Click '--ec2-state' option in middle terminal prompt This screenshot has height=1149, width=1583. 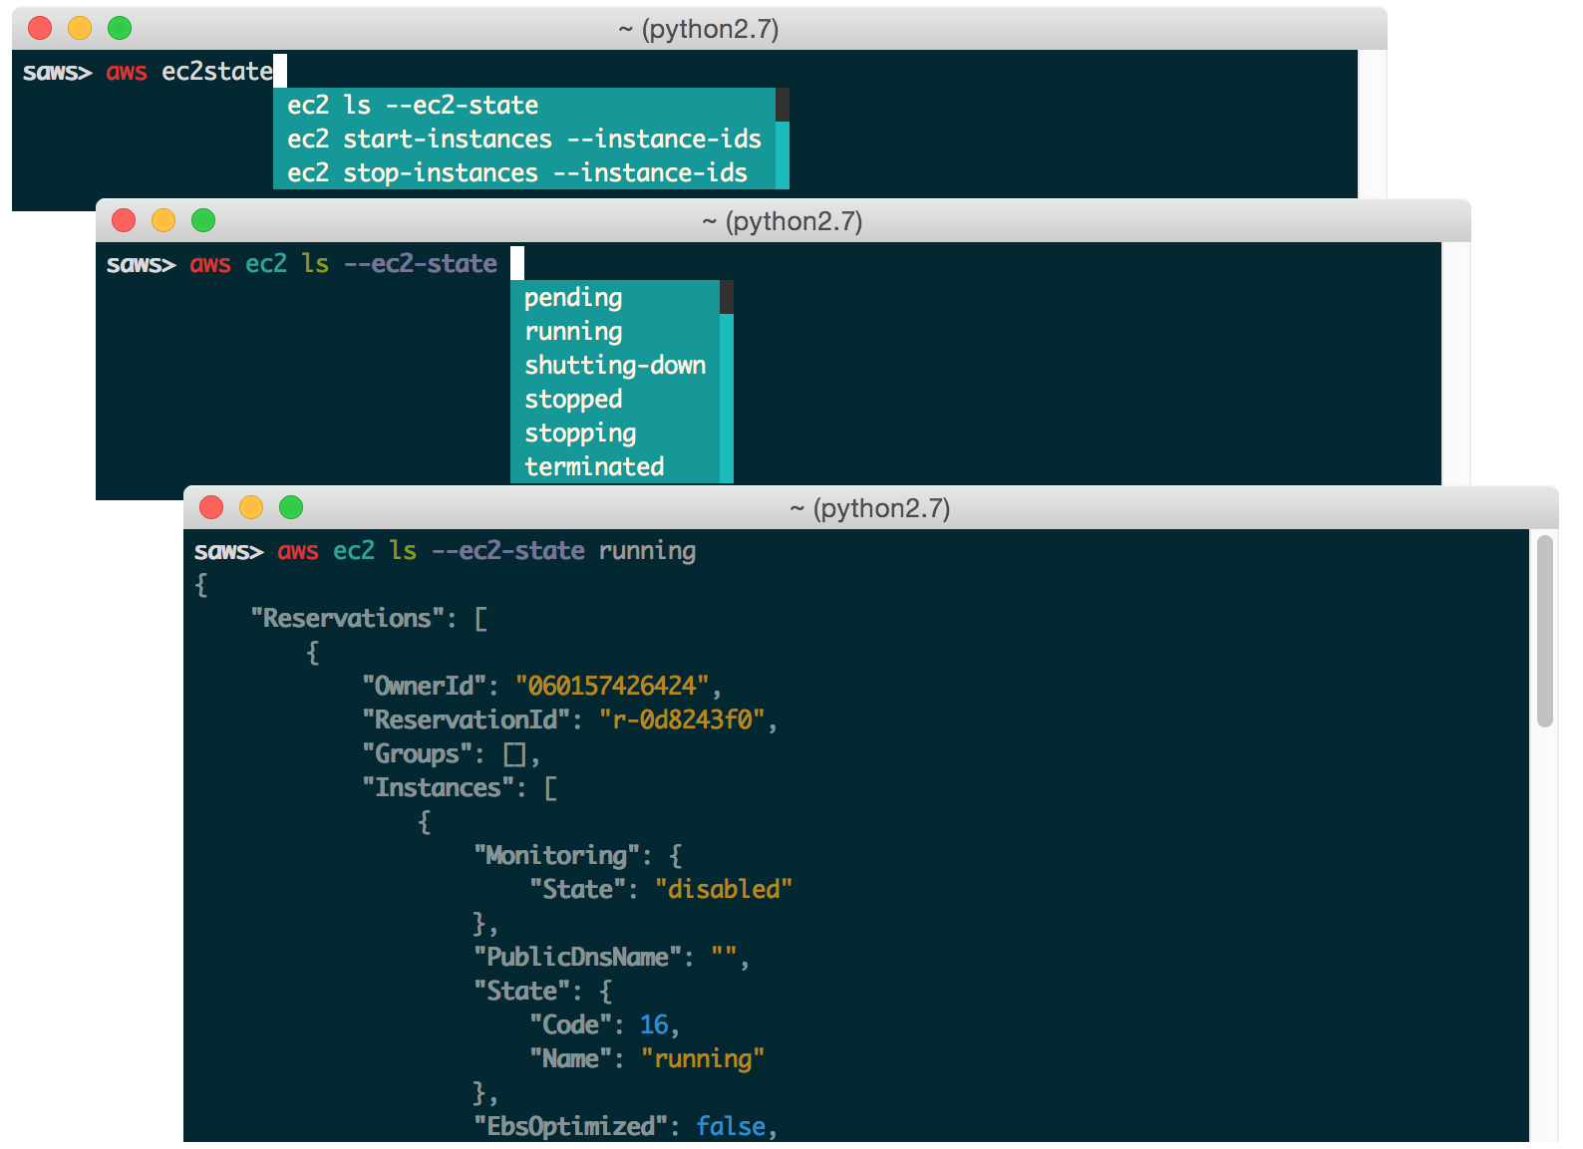pos(421,264)
